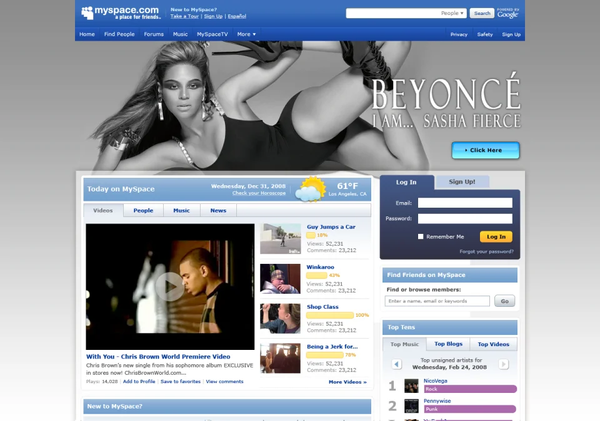Open Winkaroo video thumbnail
The image size is (600, 421).
click(281, 279)
